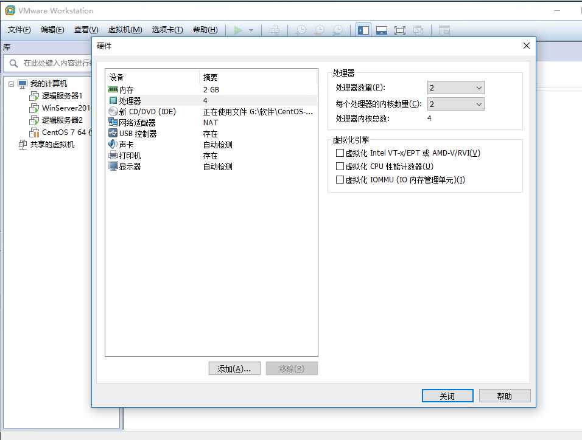Select the 打印机 printer device row
Image resolution: width=582 pixels, height=440 pixels.
212,156
